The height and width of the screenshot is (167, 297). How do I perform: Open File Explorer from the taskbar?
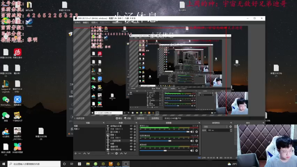click(x=88, y=164)
